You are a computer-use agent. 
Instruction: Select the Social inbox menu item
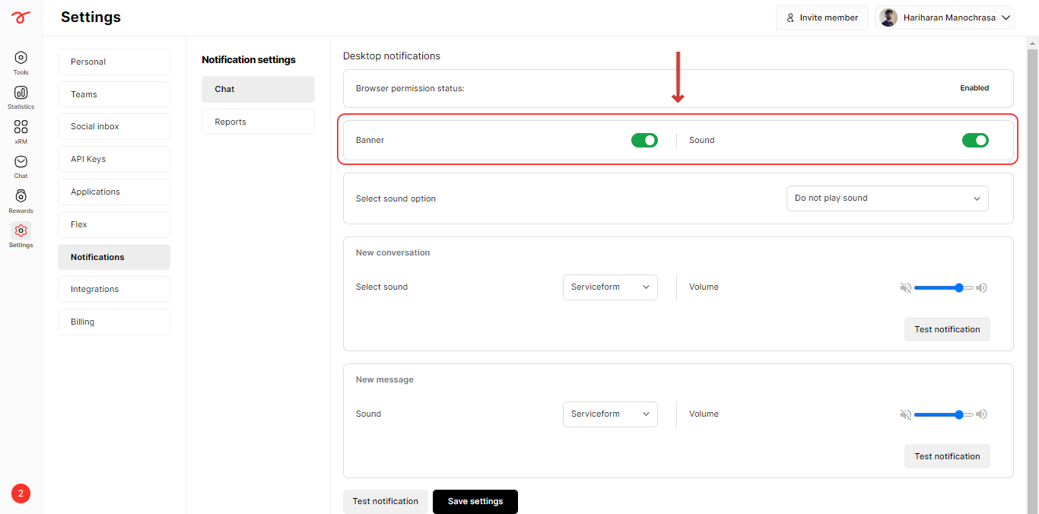114,126
